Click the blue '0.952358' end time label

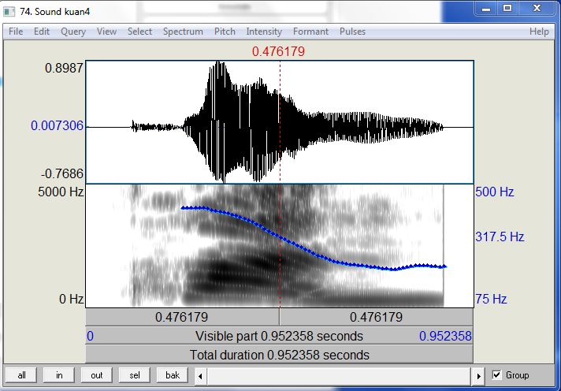point(445,336)
